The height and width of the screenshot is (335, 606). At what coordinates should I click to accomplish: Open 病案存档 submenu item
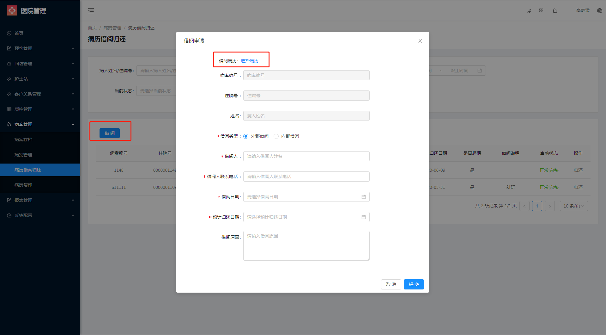40,140
